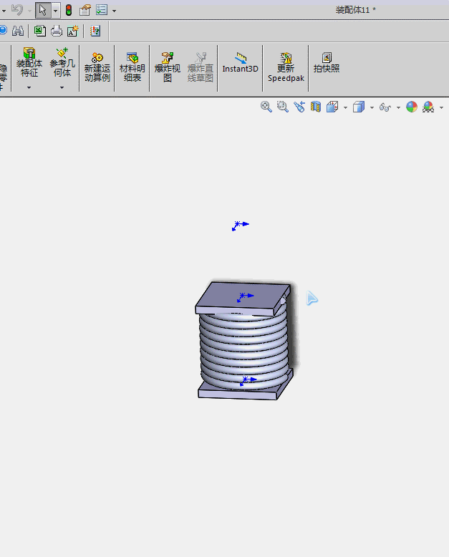
Task: Click Update Speedpak (更新 Speedpak)
Action: (x=286, y=67)
